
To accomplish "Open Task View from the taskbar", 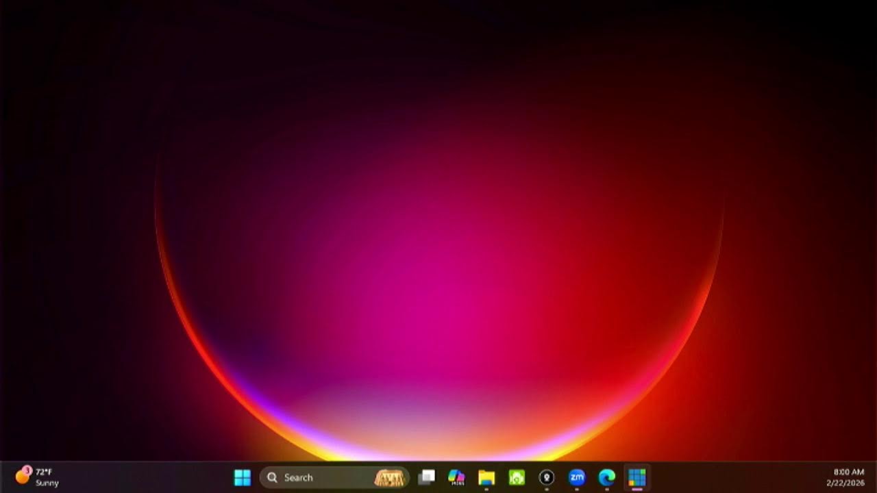I will 427,477.
